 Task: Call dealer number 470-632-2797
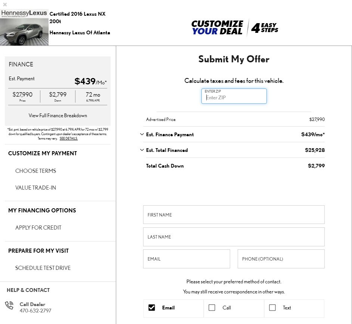pos(35,311)
